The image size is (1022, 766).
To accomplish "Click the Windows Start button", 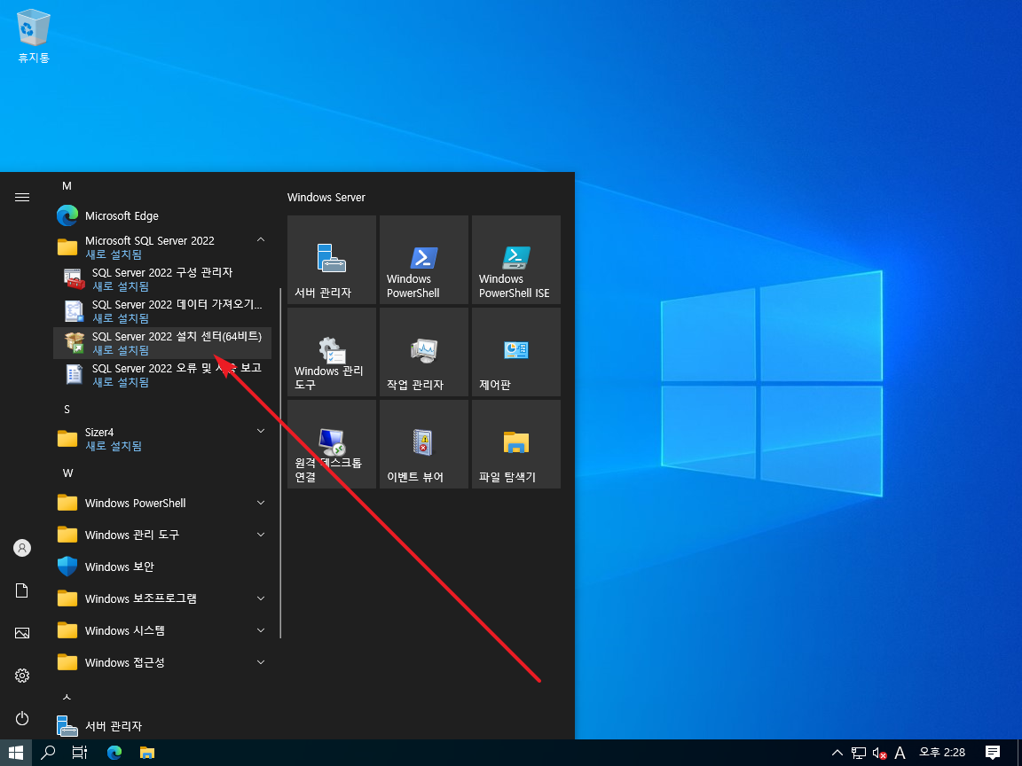I will point(16,753).
